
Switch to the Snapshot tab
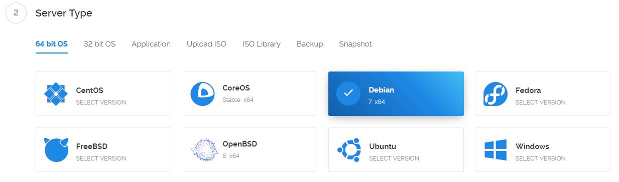pyautogui.click(x=355, y=44)
